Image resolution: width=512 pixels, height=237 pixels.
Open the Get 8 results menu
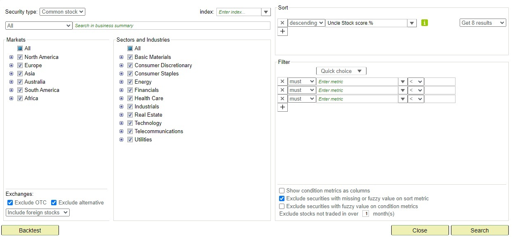point(482,23)
